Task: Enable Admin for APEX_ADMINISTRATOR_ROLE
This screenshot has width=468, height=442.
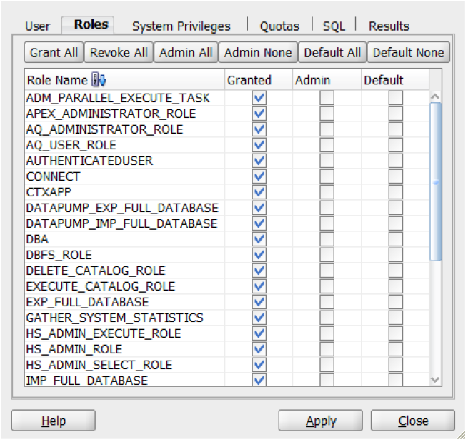Action: pos(327,114)
